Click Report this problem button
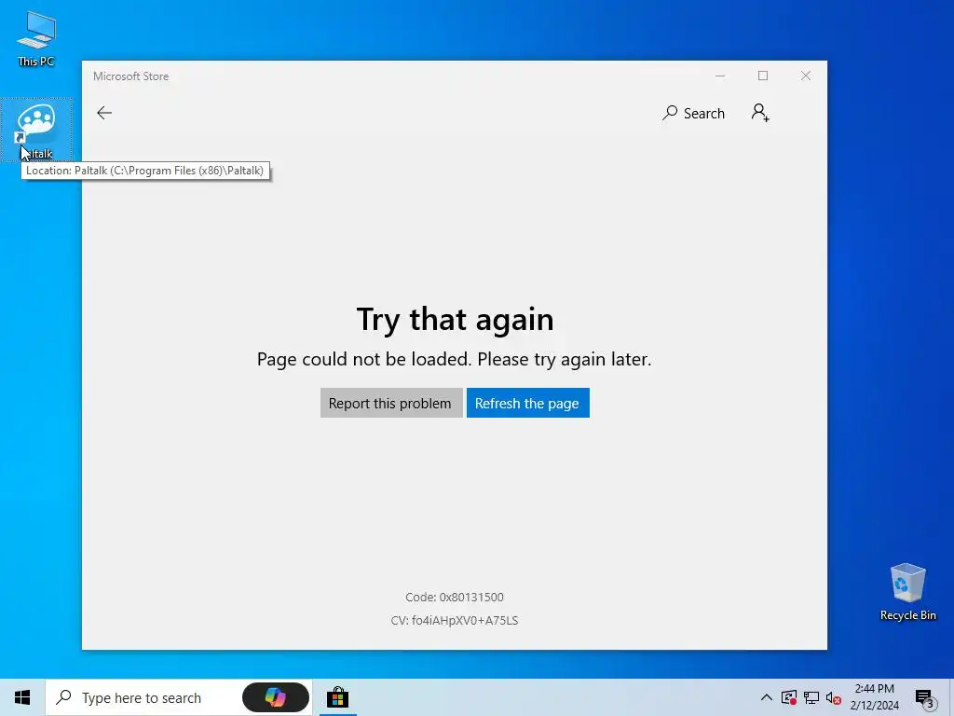 tap(391, 403)
